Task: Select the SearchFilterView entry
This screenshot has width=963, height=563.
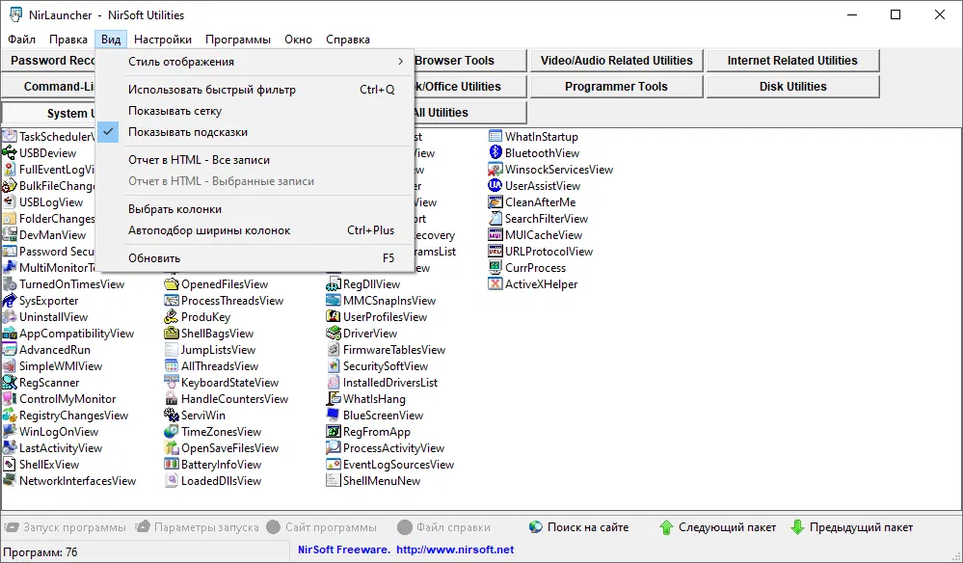Action: pos(539,219)
